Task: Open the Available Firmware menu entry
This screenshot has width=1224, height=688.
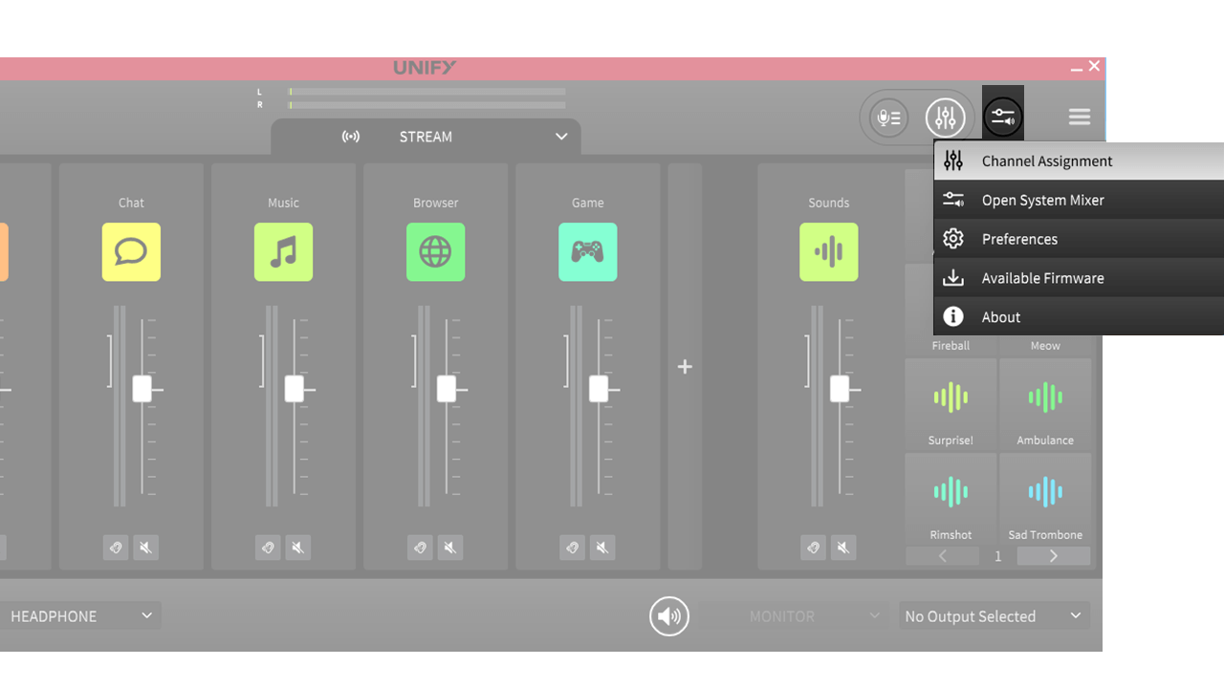Action: (x=1042, y=278)
